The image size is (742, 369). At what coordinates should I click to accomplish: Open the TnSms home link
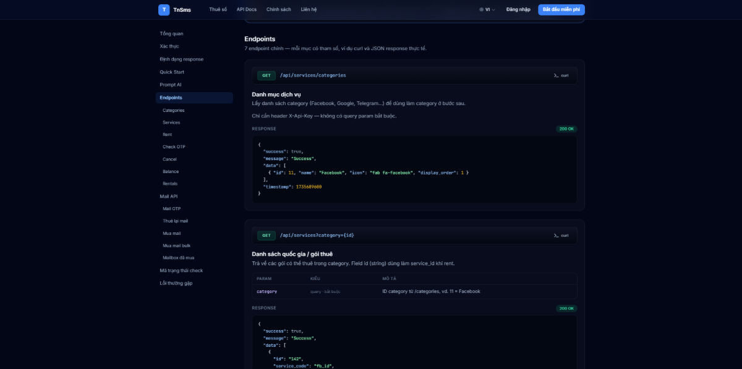click(x=174, y=9)
